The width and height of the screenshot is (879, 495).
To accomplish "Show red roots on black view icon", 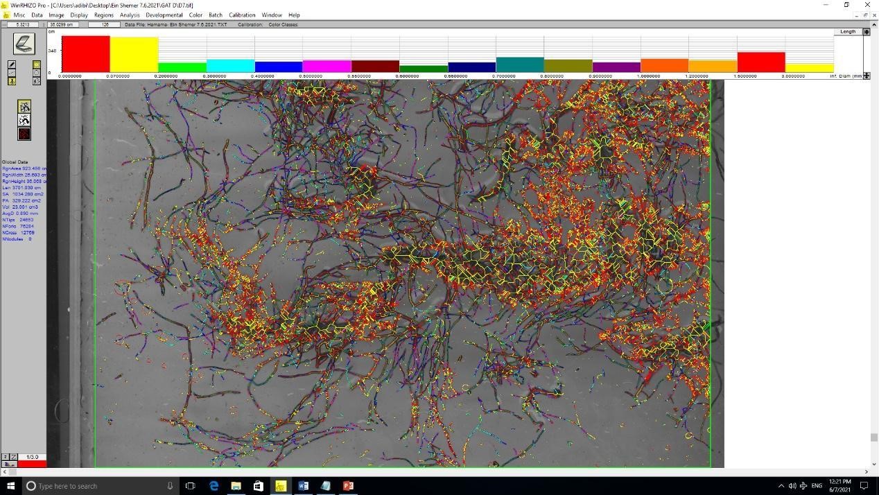I will (24, 134).
